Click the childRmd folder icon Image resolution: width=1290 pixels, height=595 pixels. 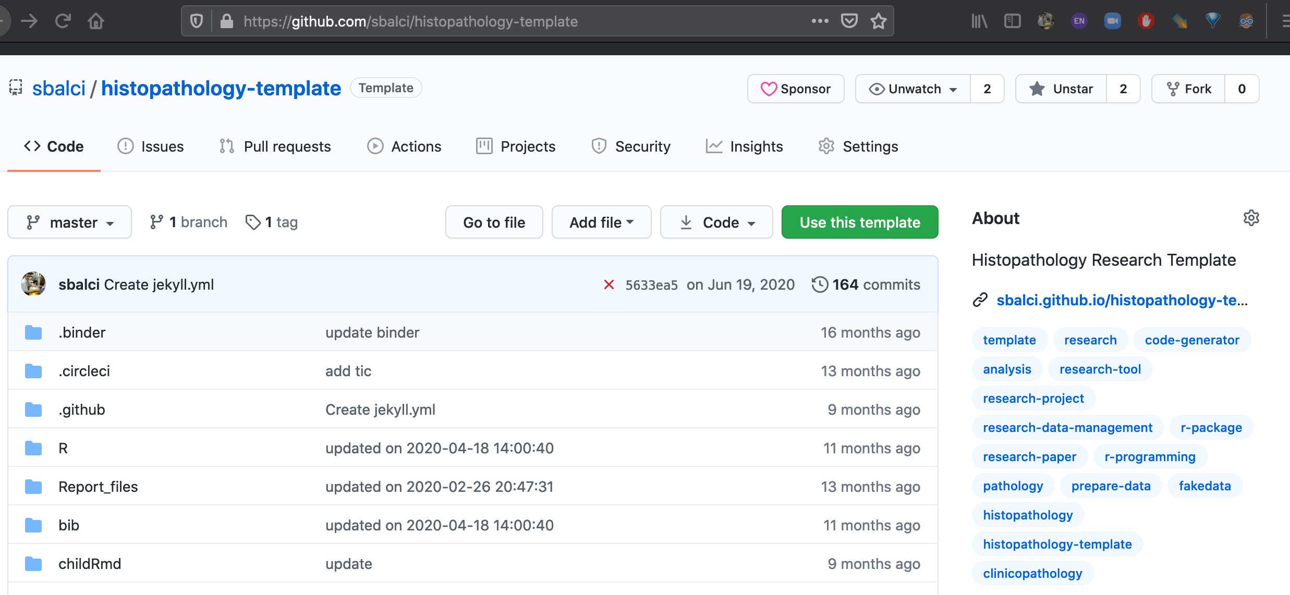click(33, 564)
